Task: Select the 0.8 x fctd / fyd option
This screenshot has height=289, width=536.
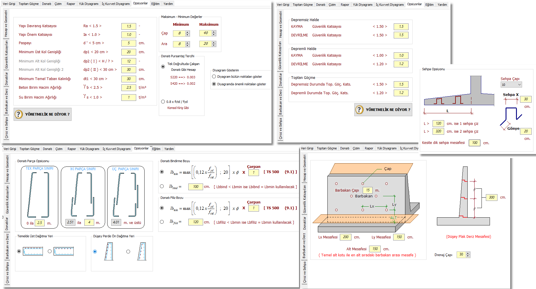Action: click(163, 101)
